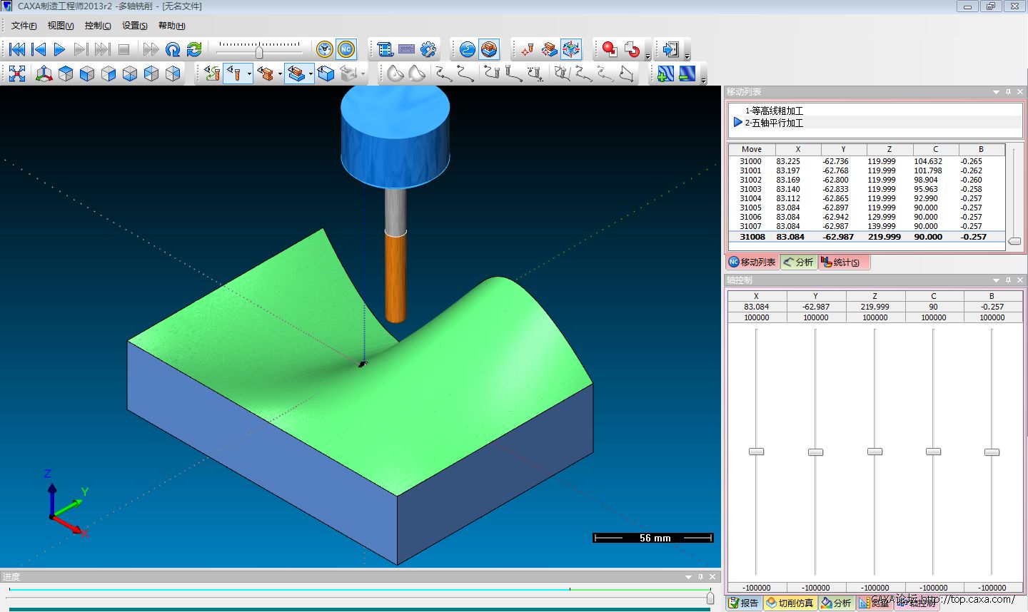Image resolution: width=1028 pixels, height=612 pixels.
Task: Toggle the clock time mode icon
Action: (x=325, y=49)
